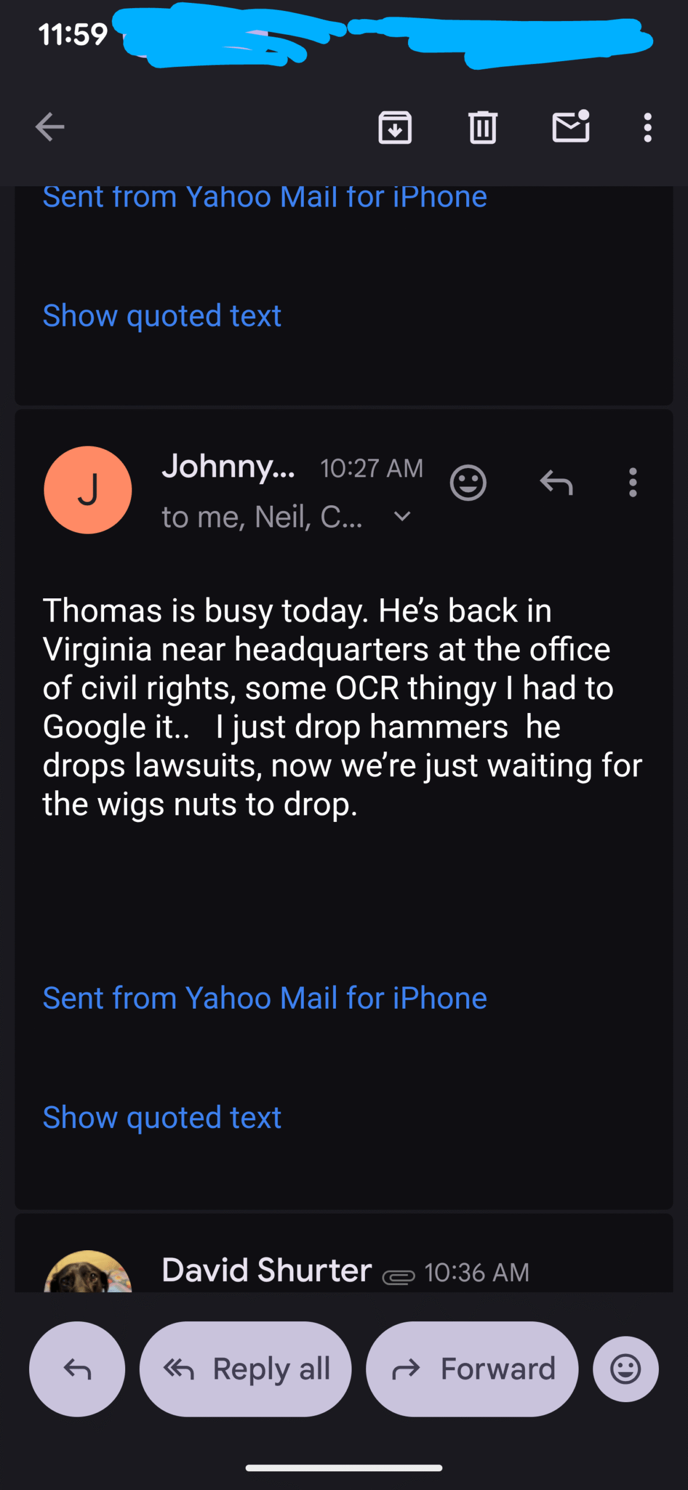Tap the top Sent from Yahoo Mail link

[265, 197]
